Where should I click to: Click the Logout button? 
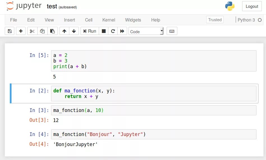click(252, 6)
